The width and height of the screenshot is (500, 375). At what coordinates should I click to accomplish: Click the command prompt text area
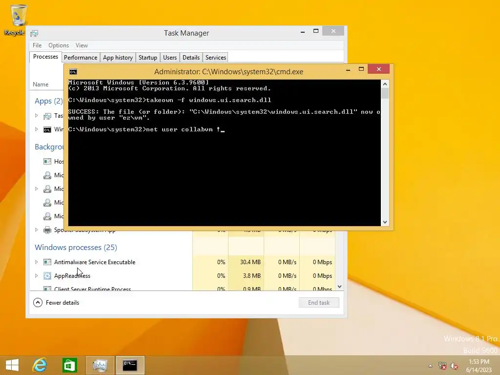[224, 153]
